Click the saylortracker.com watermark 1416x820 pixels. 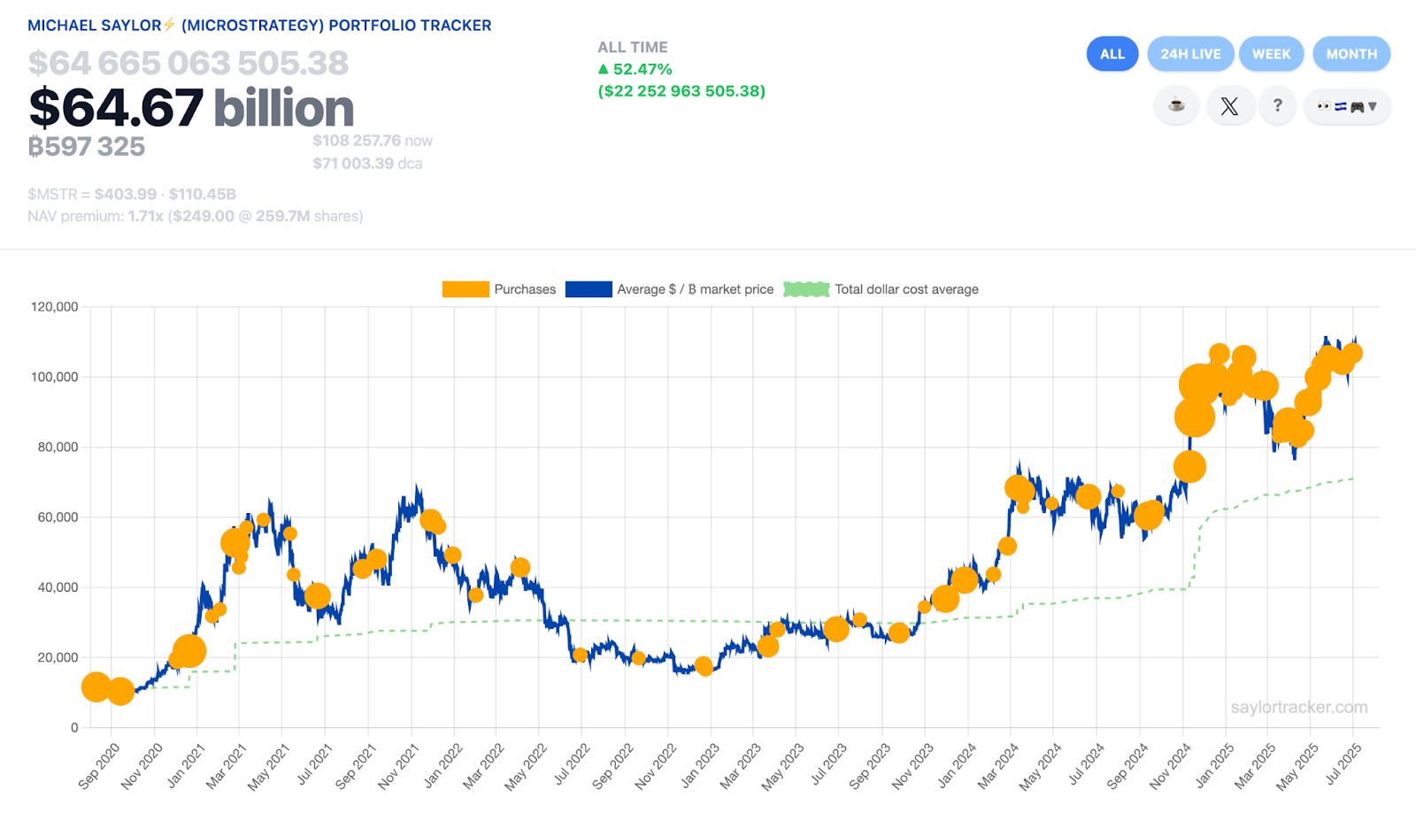[x=1298, y=707]
